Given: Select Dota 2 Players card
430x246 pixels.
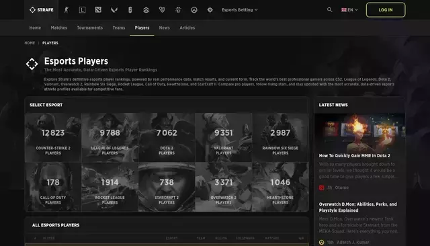Looking at the screenshot, I should point(167,137).
